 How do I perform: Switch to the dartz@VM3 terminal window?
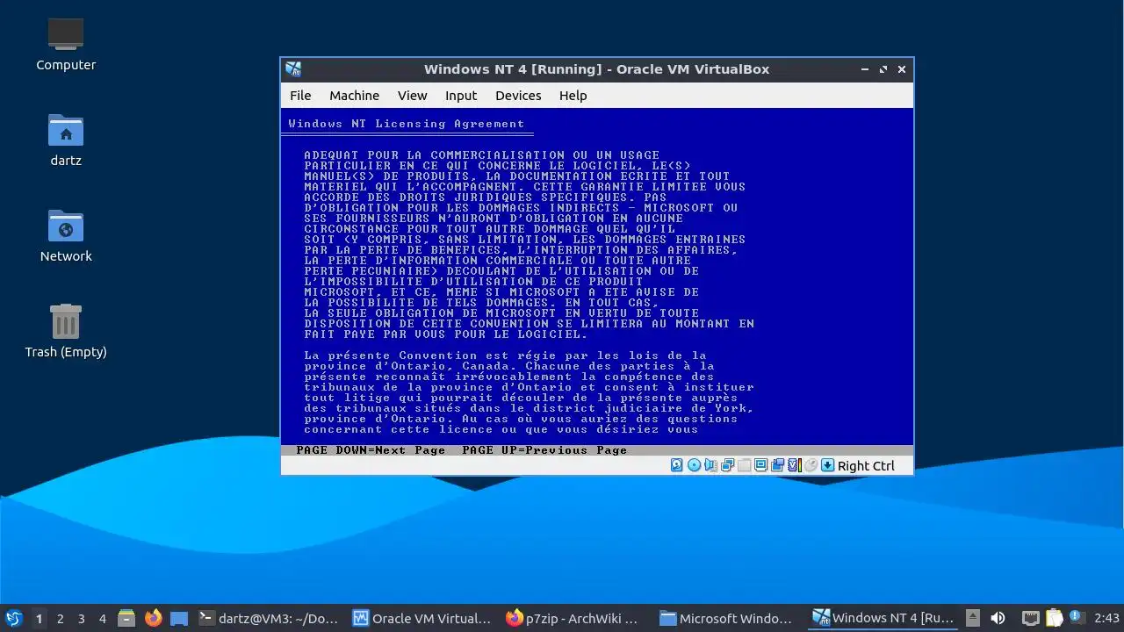(x=269, y=619)
